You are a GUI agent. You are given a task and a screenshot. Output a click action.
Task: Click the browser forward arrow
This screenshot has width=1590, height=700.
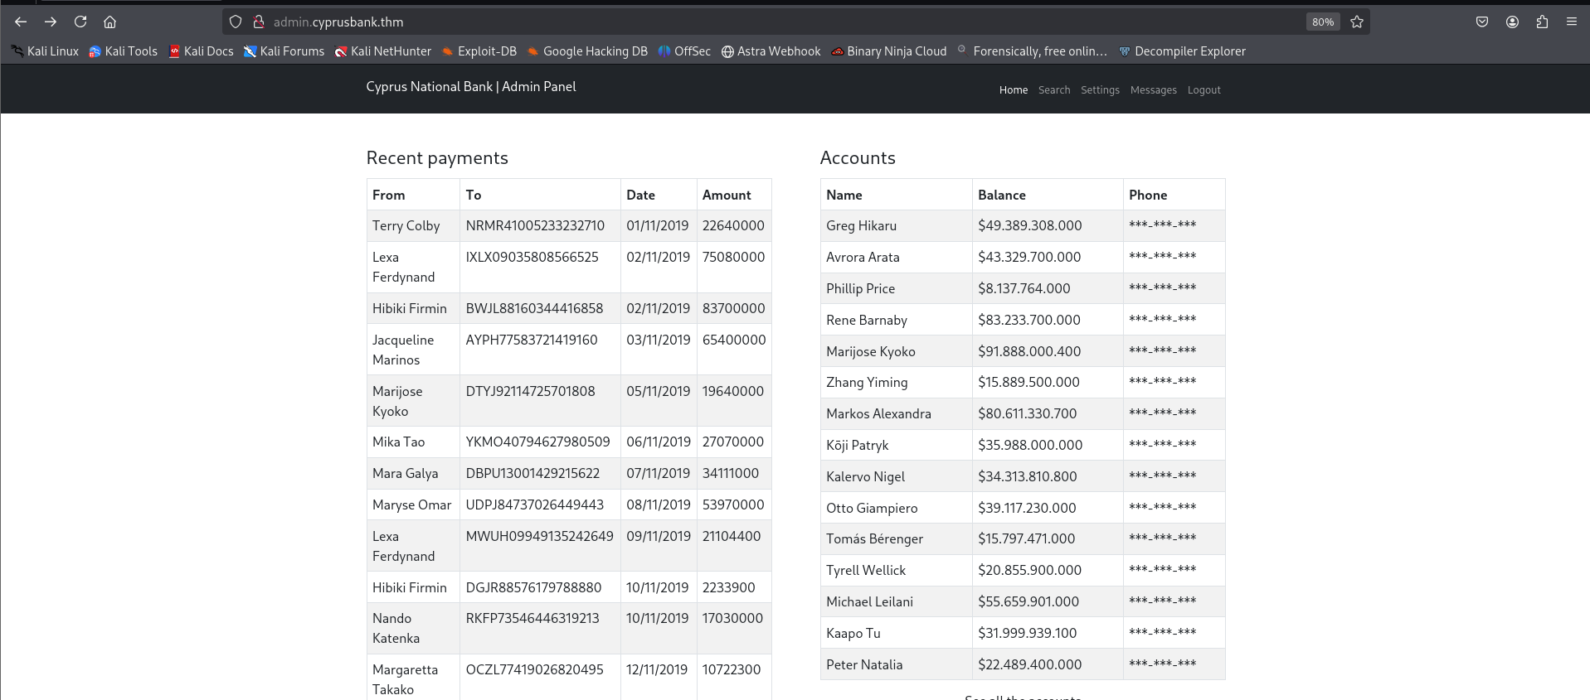click(x=51, y=22)
